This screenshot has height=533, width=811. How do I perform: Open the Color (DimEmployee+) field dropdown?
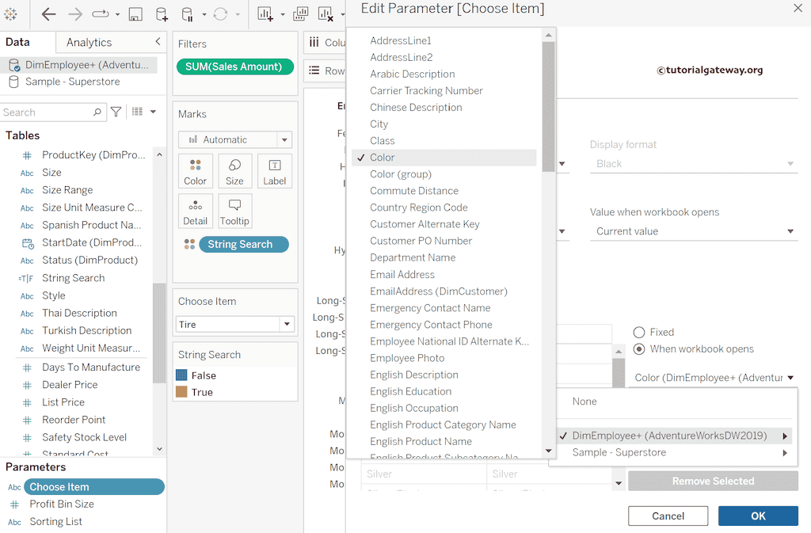coord(714,378)
